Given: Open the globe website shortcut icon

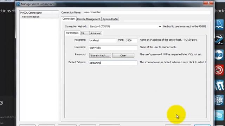Looking at the screenshot, I should click(219, 100).
